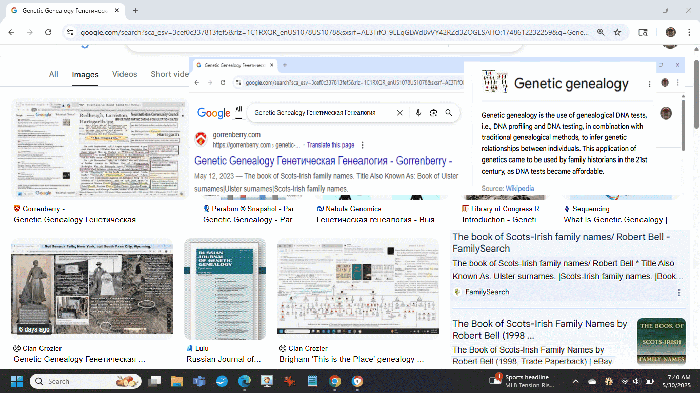
Task: Bookmark this page with star icon
Action: pyautogui.click(x=617, y=32)
